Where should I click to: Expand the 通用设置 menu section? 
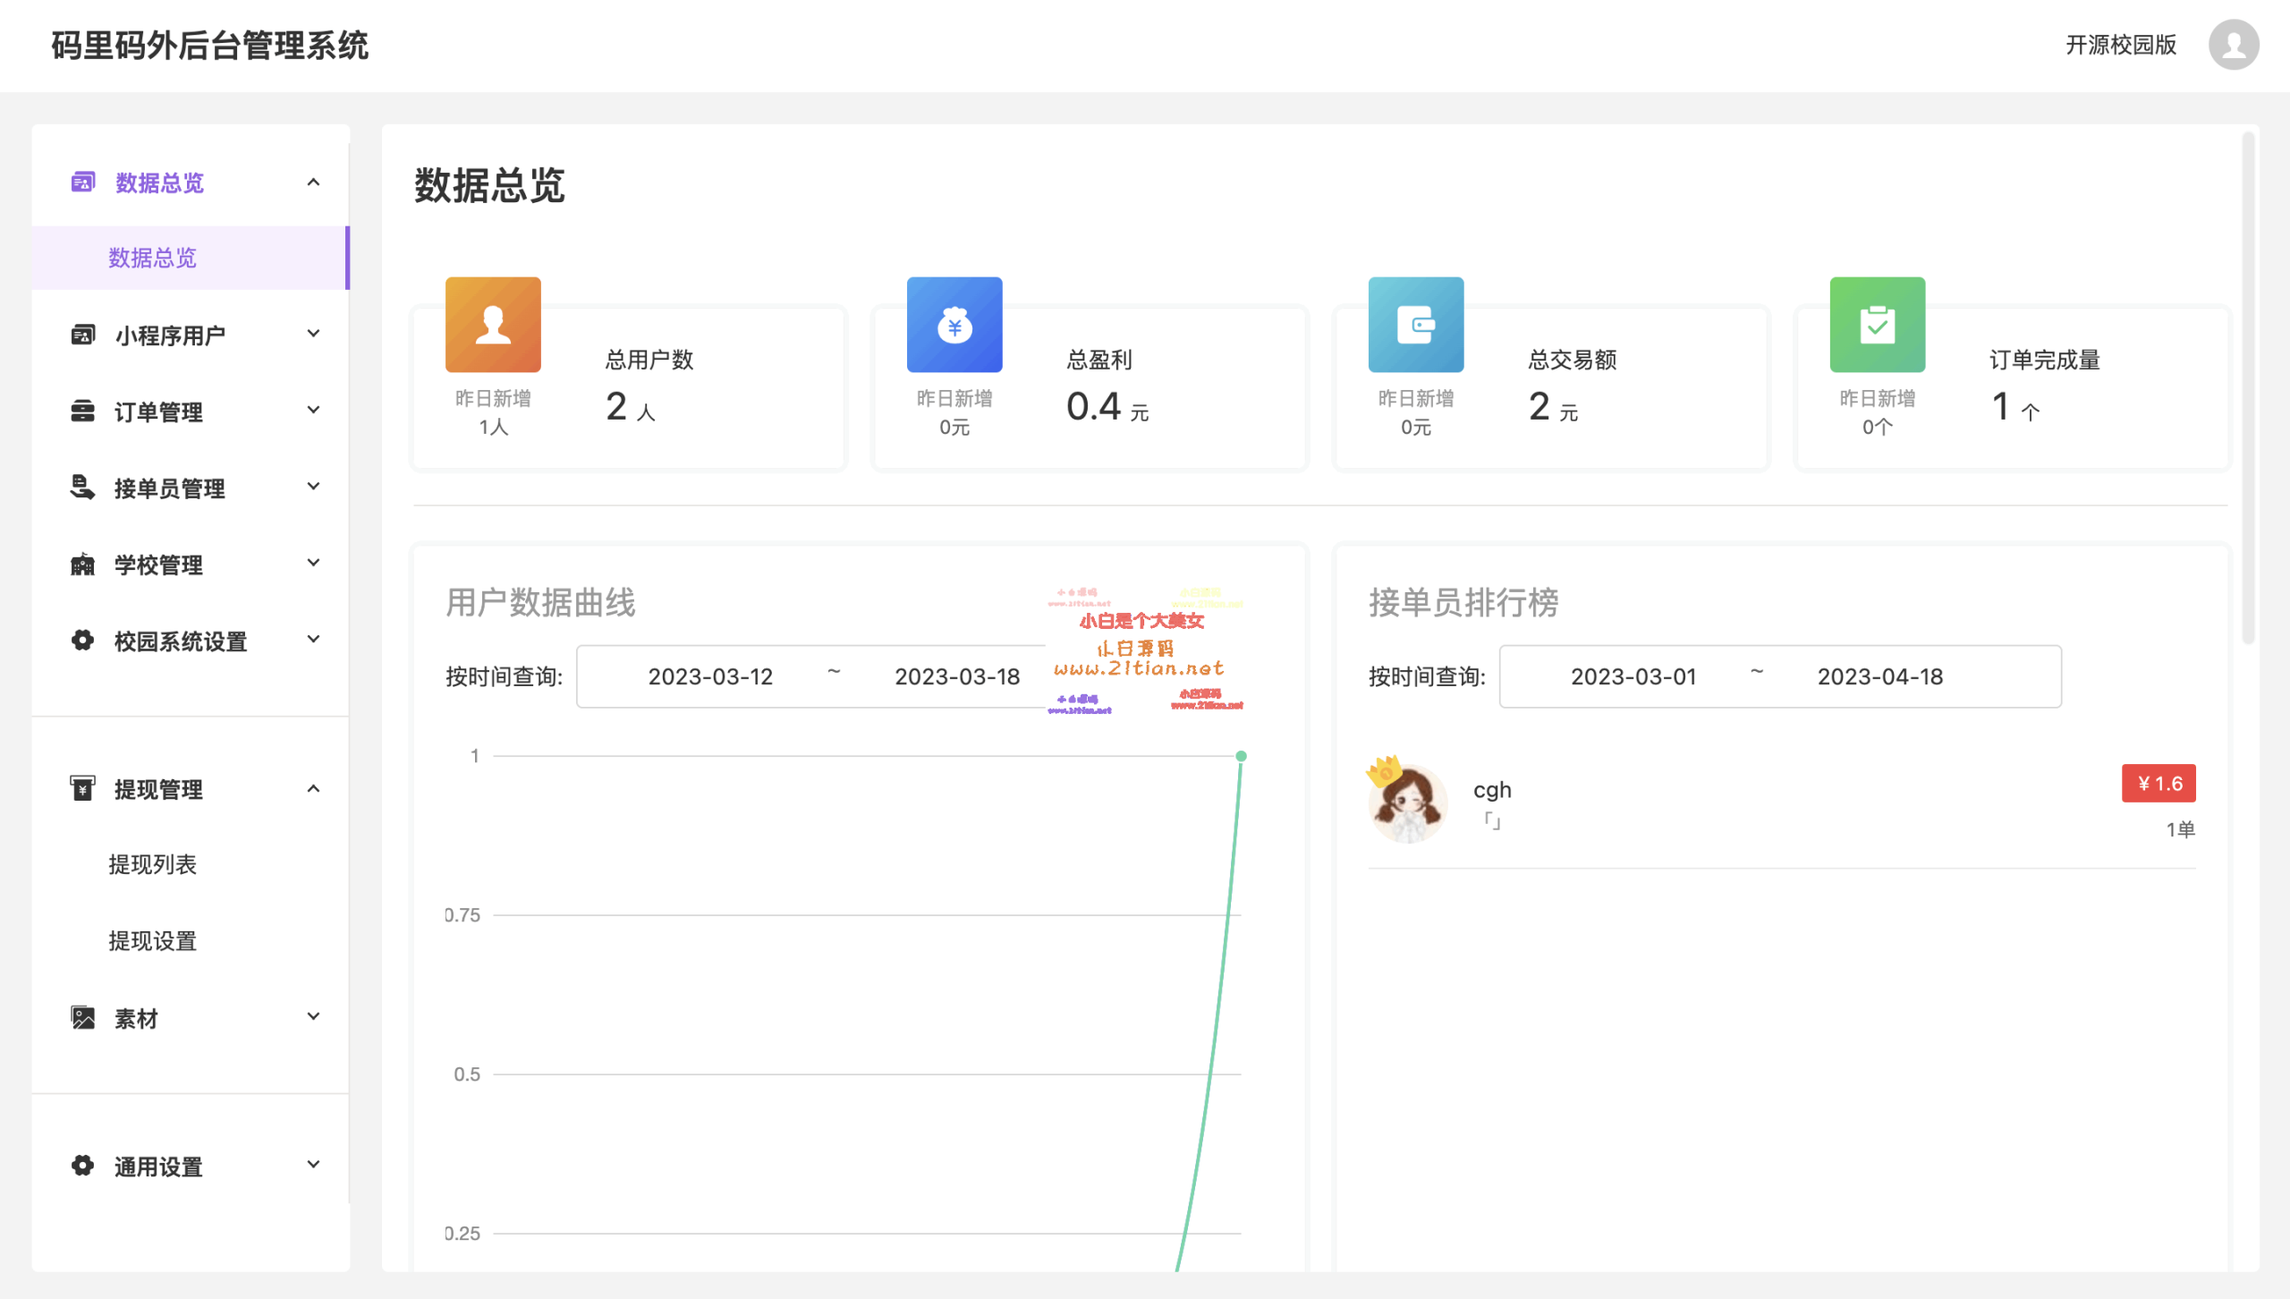313,1165
